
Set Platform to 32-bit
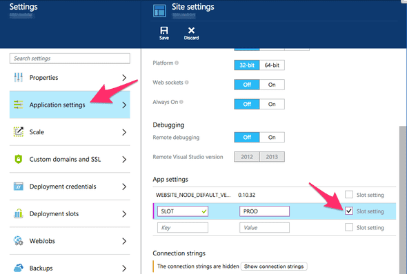coord(247,65)
